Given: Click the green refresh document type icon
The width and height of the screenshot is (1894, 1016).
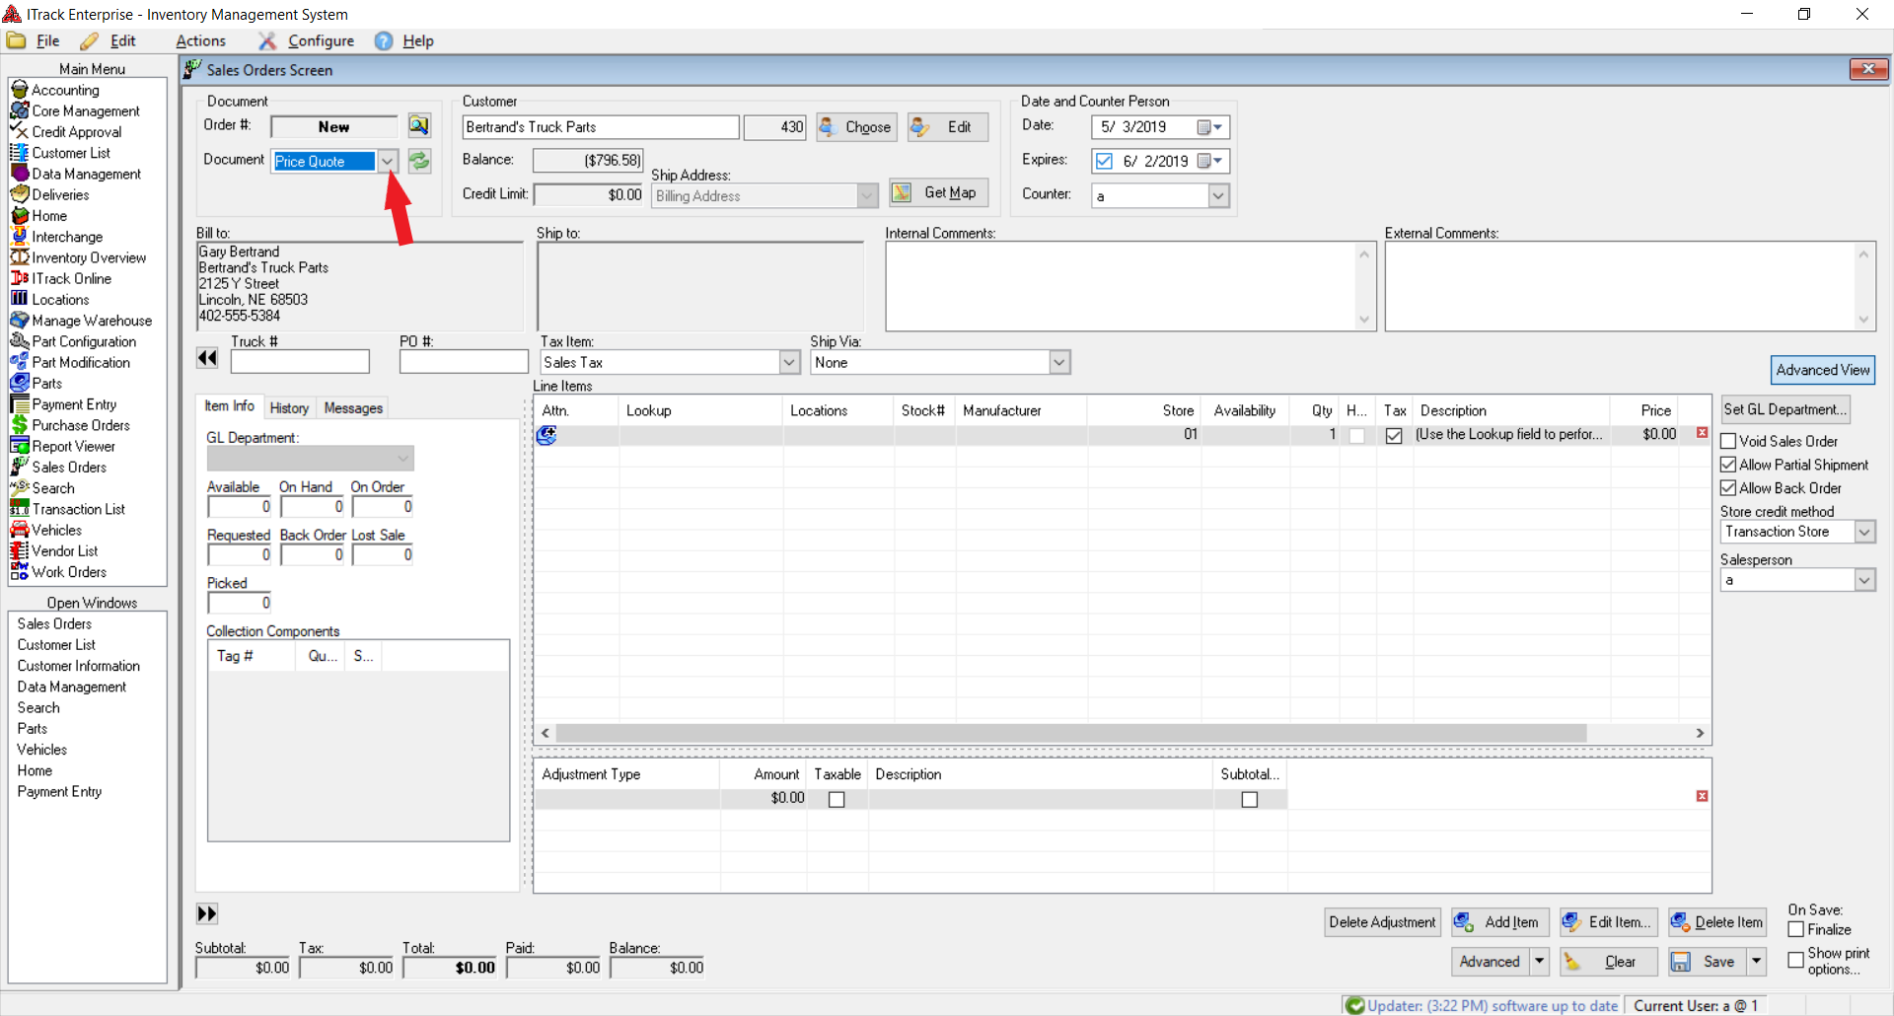Looking at the screenshot, I should pyautogui.click(x=419, y=161).
